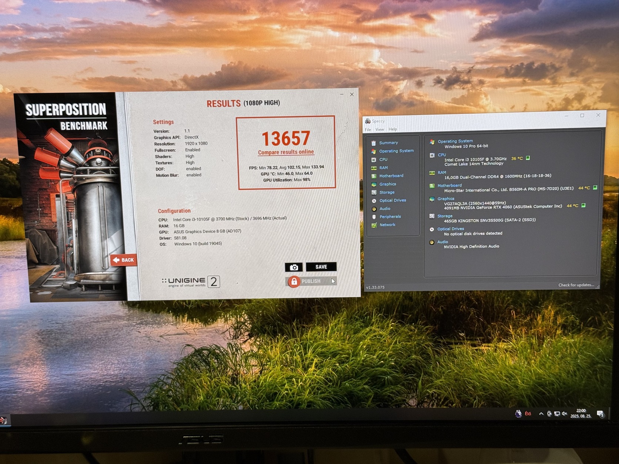Click the 'Windows 10 Pro 64-bit' text in Speccy
This screenshot has width=619, height=464.
coord(466,147)
